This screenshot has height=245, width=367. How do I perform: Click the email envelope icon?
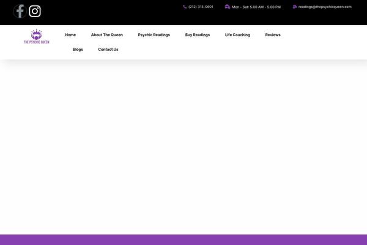click(x=295, y=7)
